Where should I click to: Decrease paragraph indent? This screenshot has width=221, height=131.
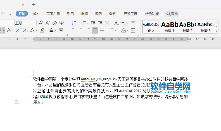[x=93, y=23]
